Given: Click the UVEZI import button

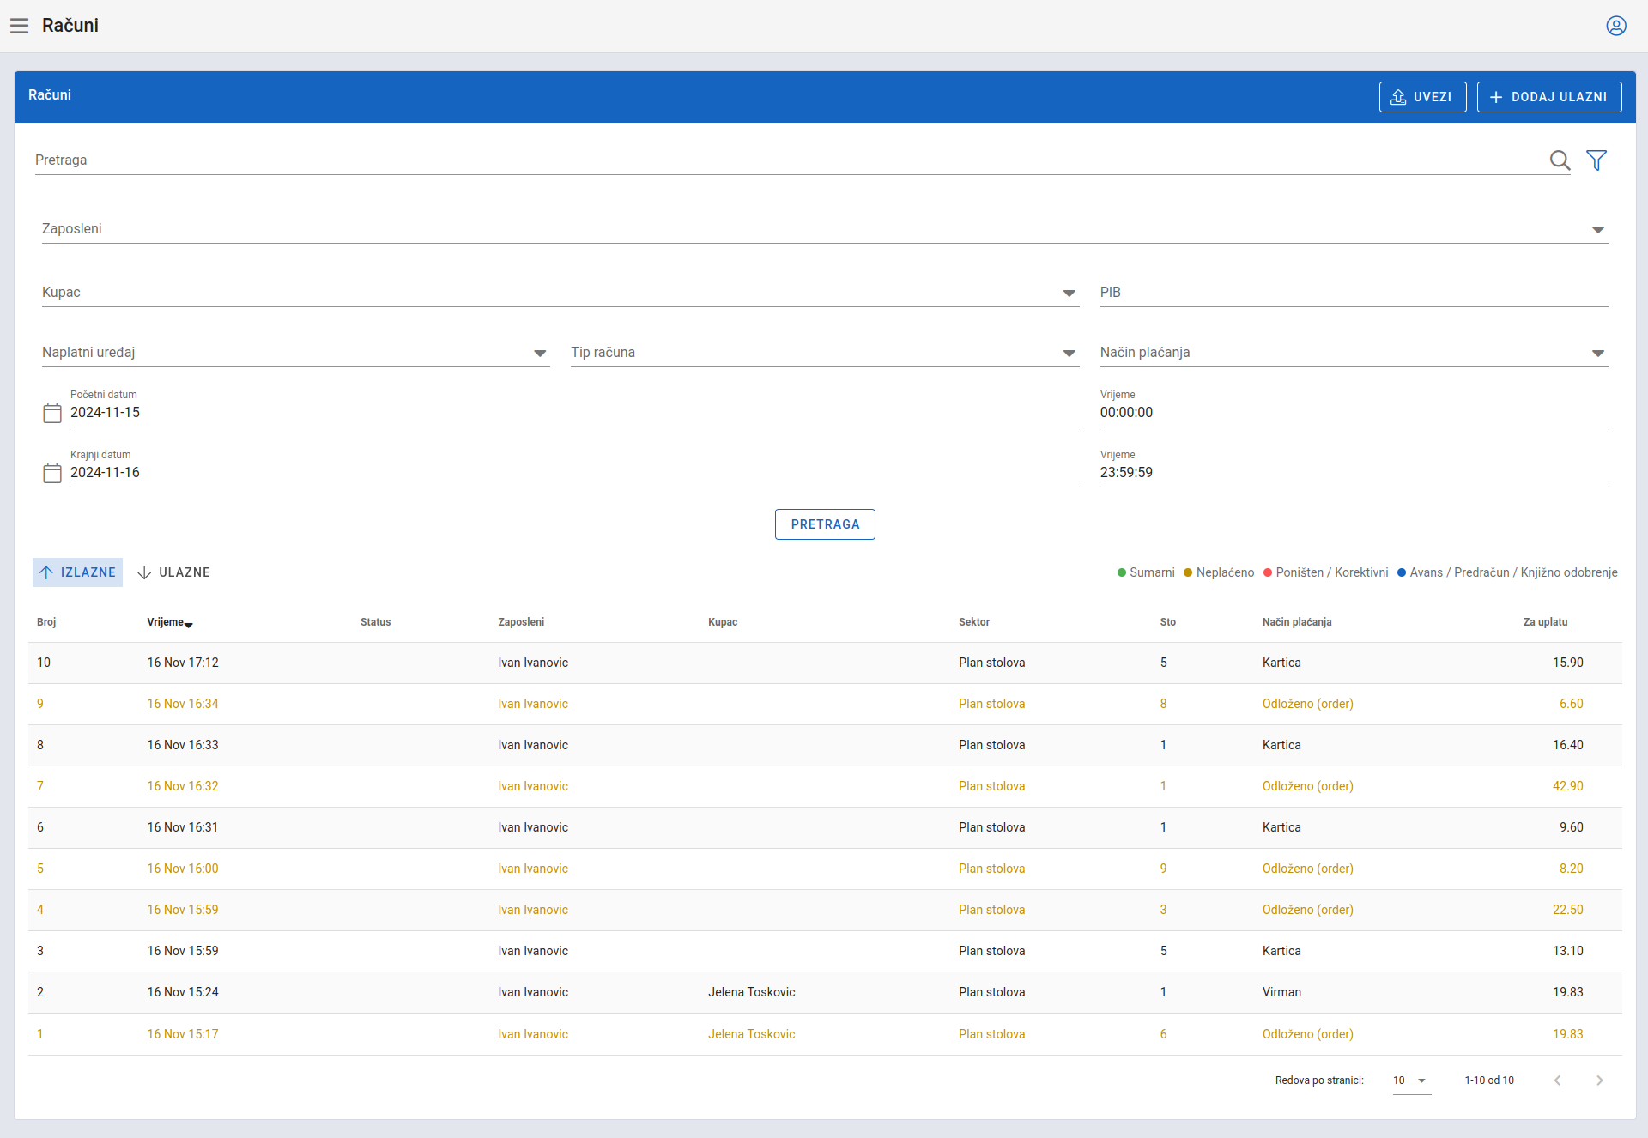Looking at the screenshot, I should [x=1422, y=97].
